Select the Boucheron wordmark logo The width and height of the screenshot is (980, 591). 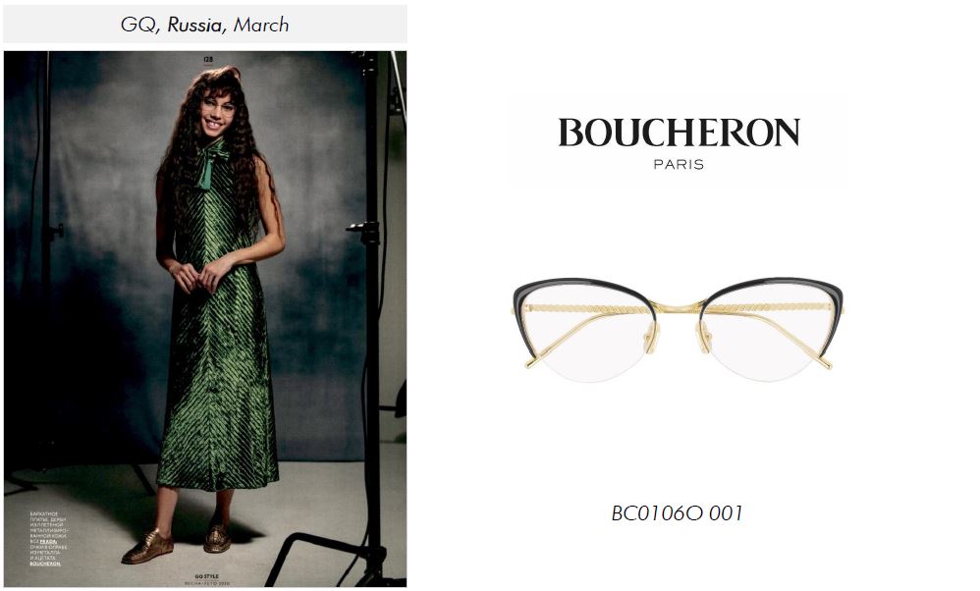coord(679,133)
